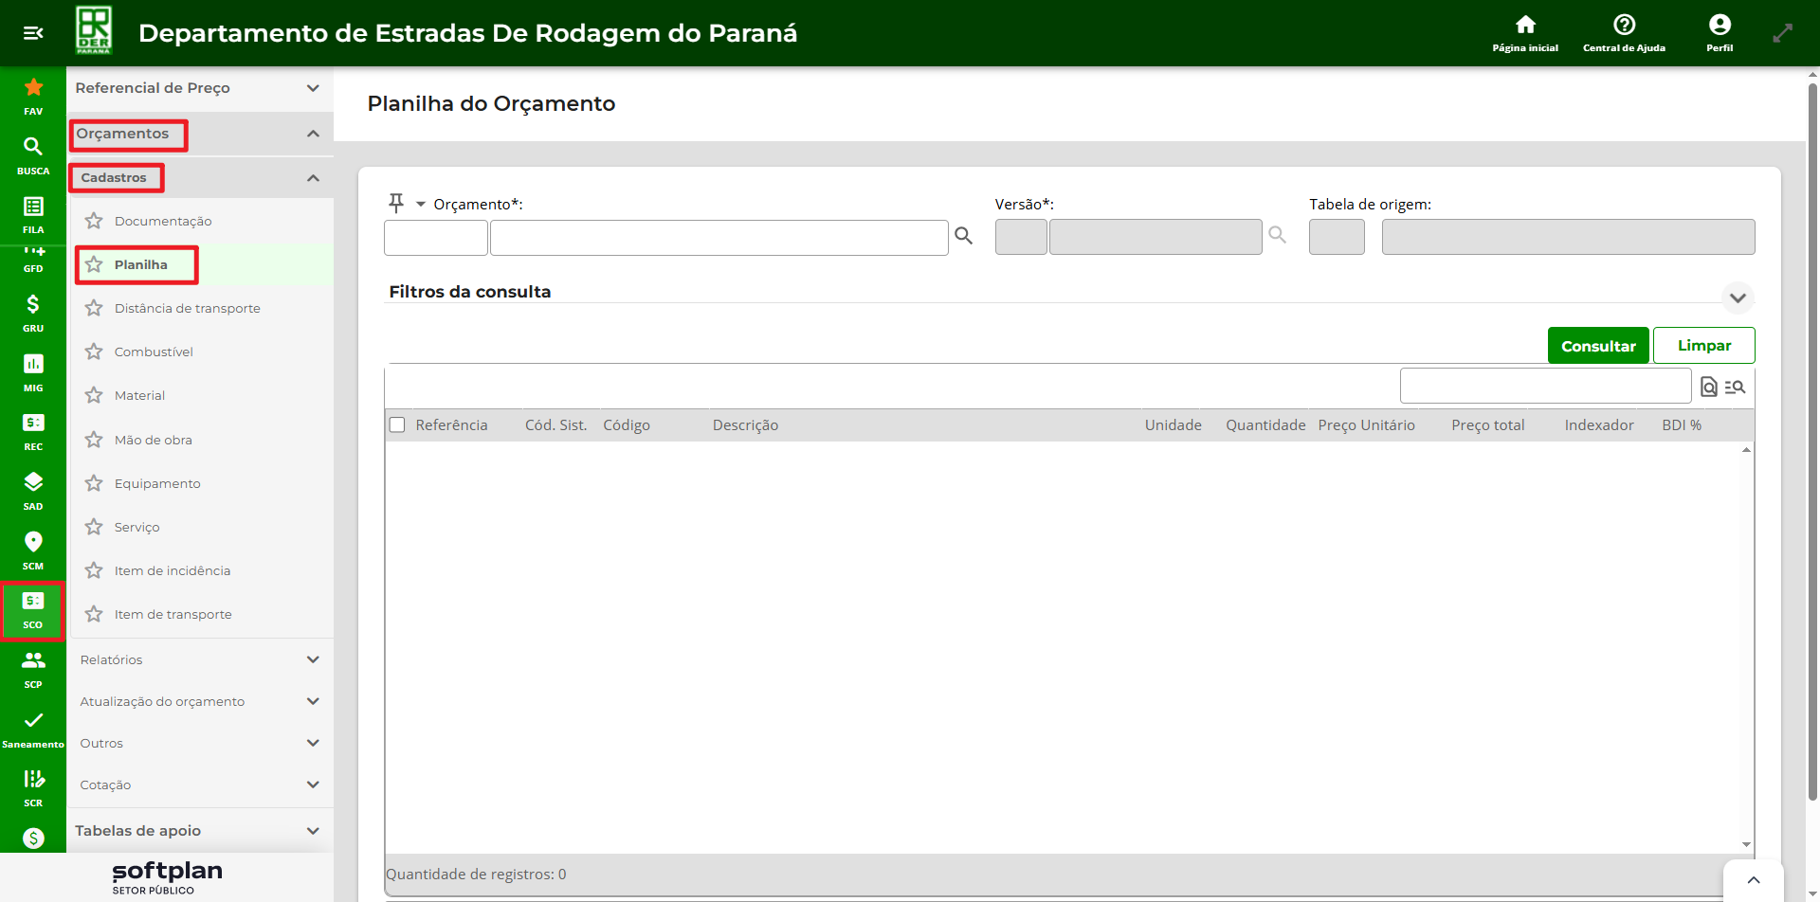Open the Perfil user icon
The image size is (1820, 902).
[1720, 32]
